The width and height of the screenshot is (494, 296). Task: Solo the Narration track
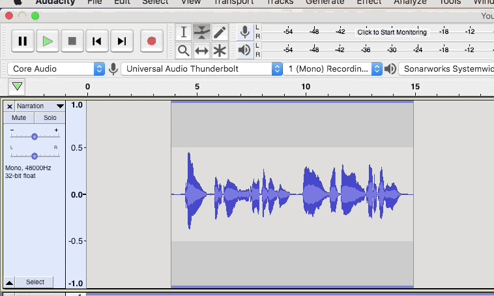50,118
